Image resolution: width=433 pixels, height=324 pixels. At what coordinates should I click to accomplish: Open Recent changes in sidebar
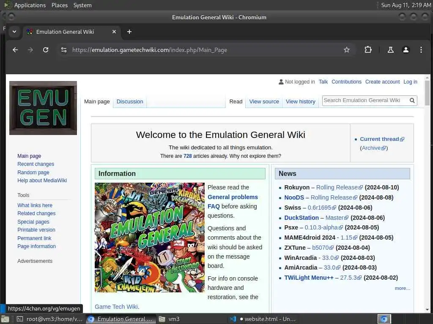click(36, 164)
